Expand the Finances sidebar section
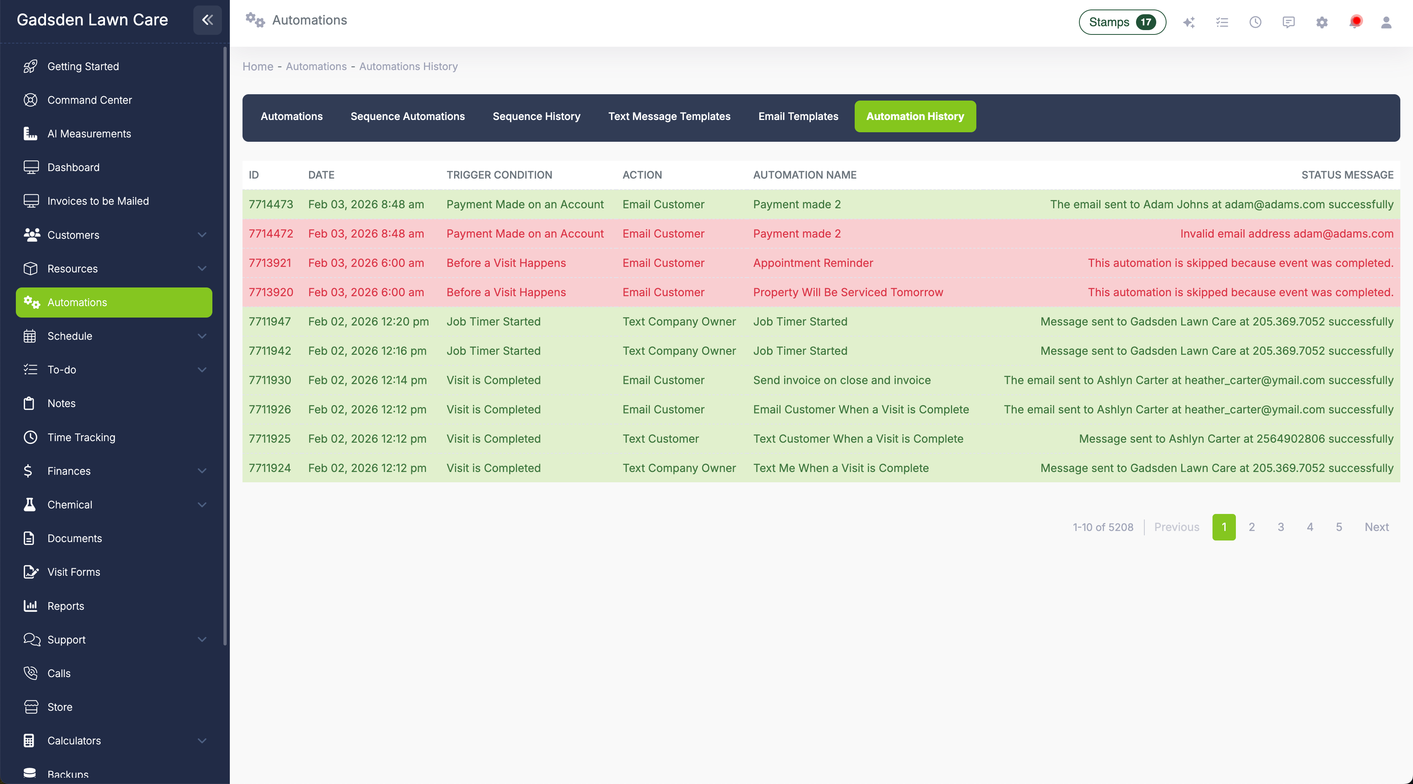The width and height of the screenshot is (1413, 784). [x=201, y=471]
